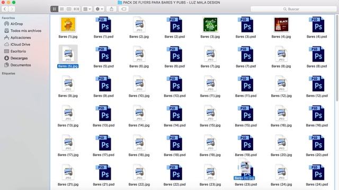Select the Bares (3).psd file icon
The height and width of the screenshot is (190, 339).
coord(246,25)
